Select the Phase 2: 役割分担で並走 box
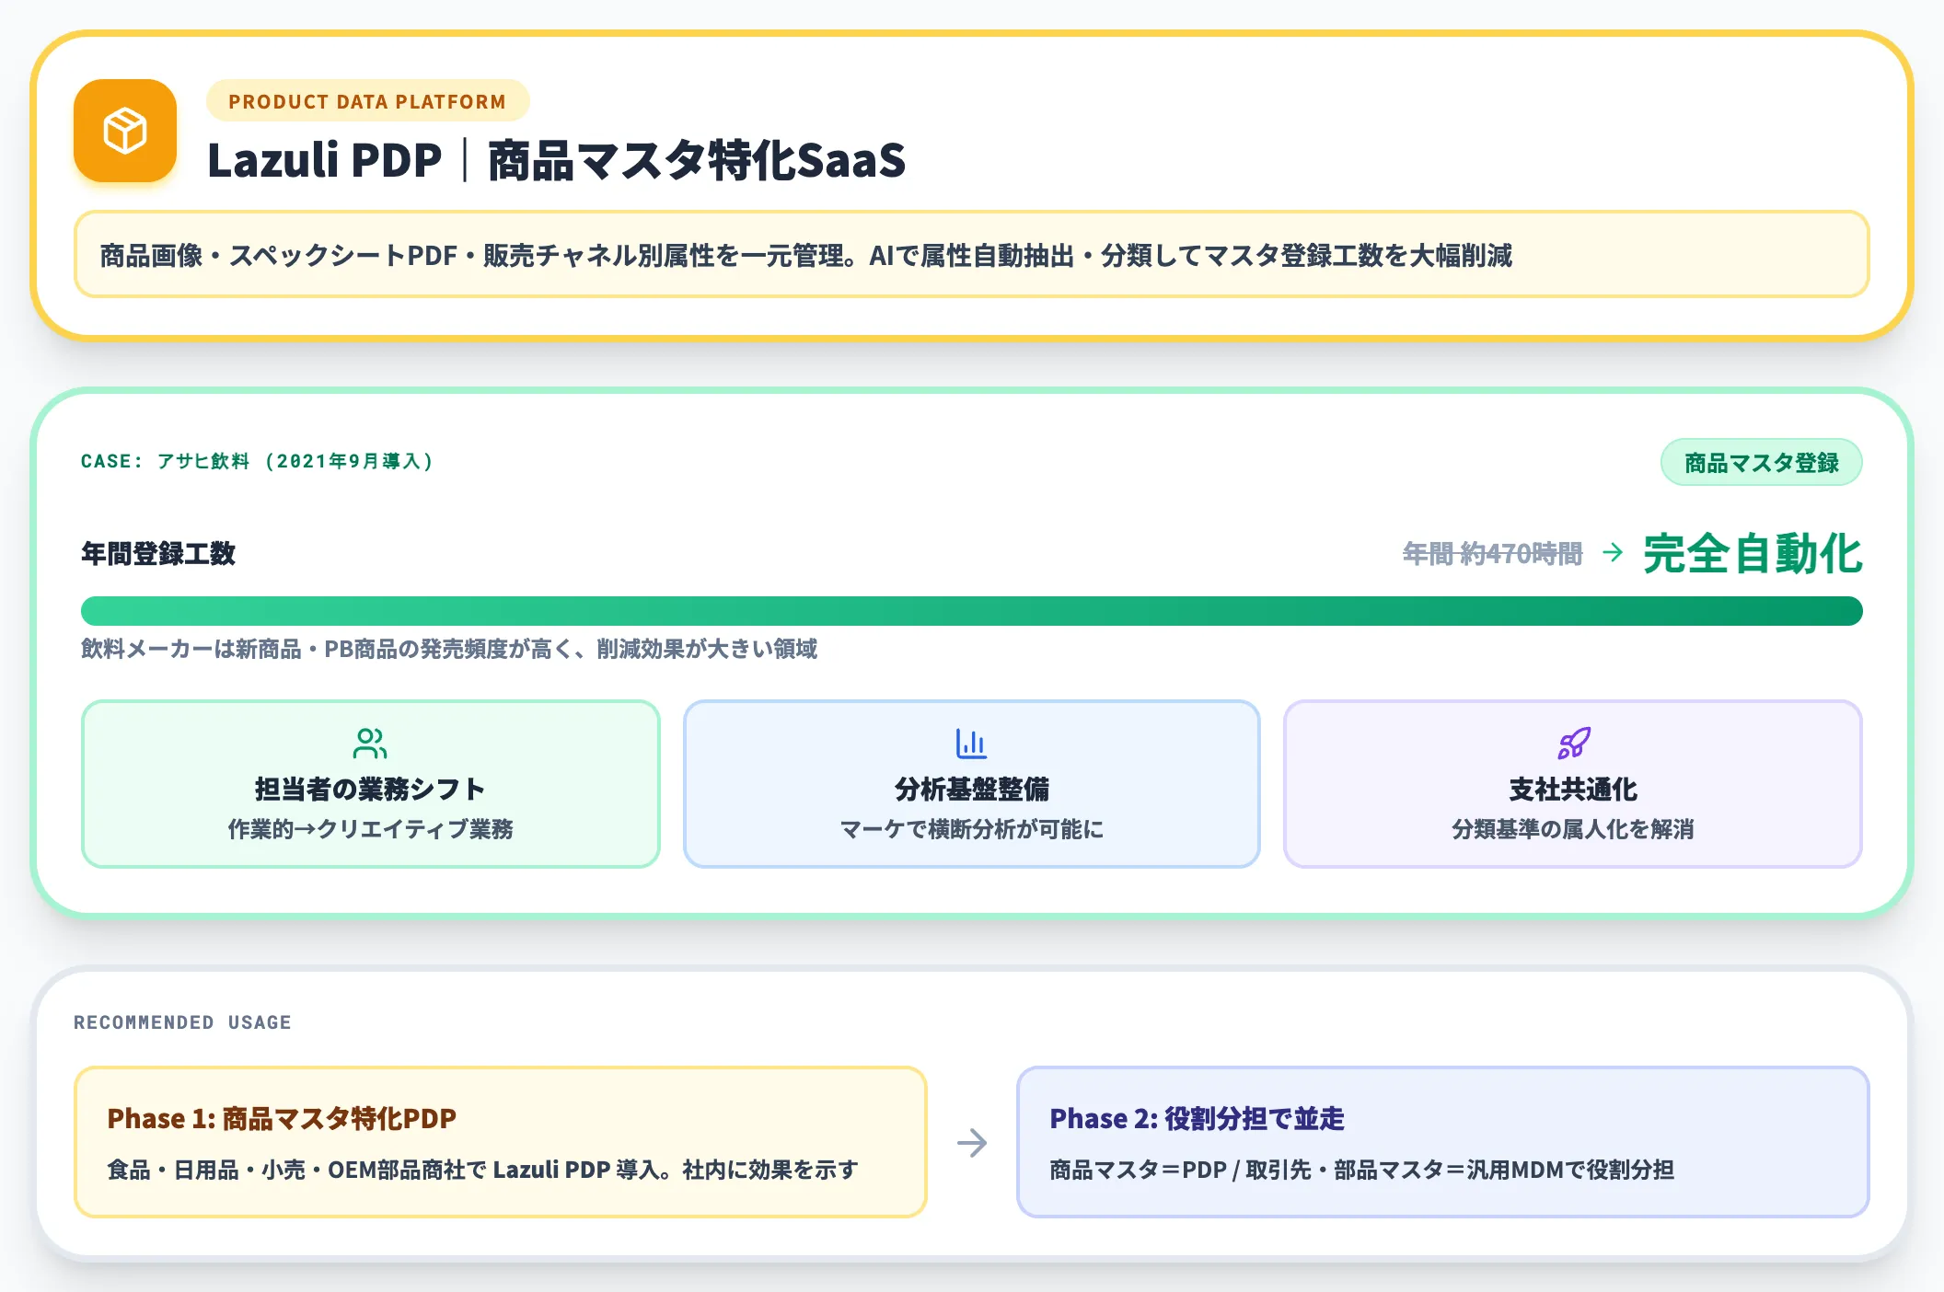This screenshot has width=1944, height=1292. point(1442,1142)
